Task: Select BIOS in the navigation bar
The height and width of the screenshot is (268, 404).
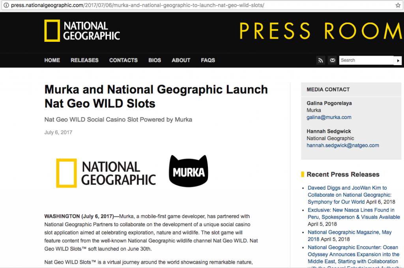Action: 155,60
